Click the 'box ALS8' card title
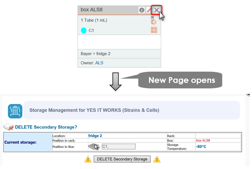Screen dimensions: 252x169 (x=91, y=10)
